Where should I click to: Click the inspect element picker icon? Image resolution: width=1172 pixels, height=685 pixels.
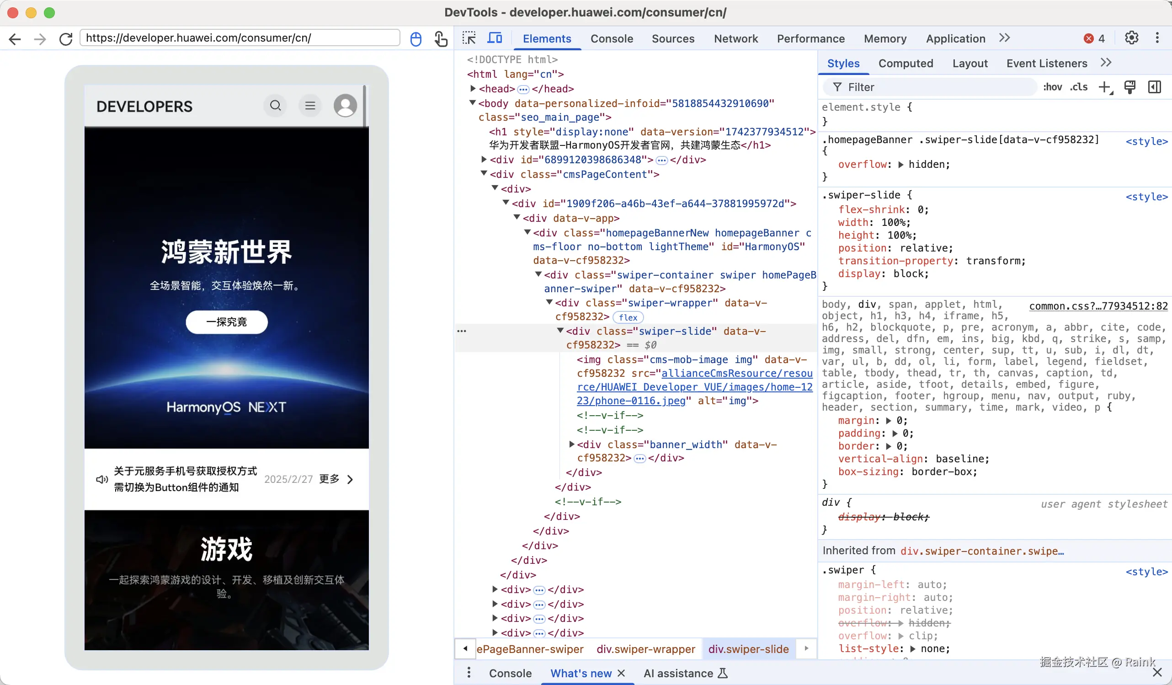pos(469,38)
